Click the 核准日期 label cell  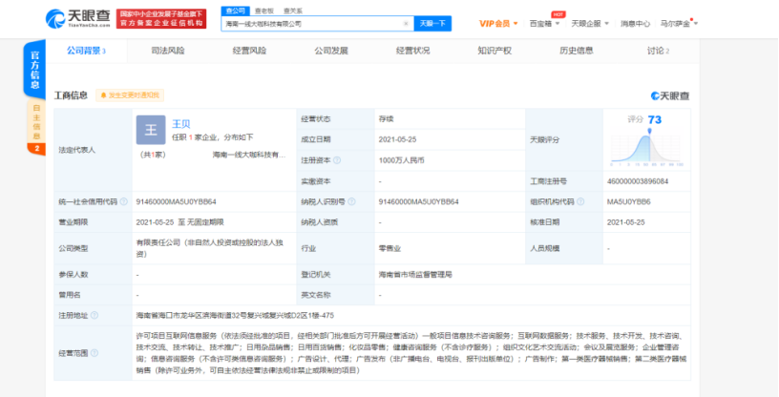[564, 222]
